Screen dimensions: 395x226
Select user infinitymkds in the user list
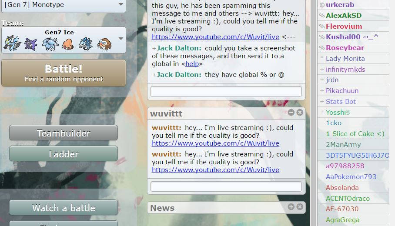click(353, 69)
